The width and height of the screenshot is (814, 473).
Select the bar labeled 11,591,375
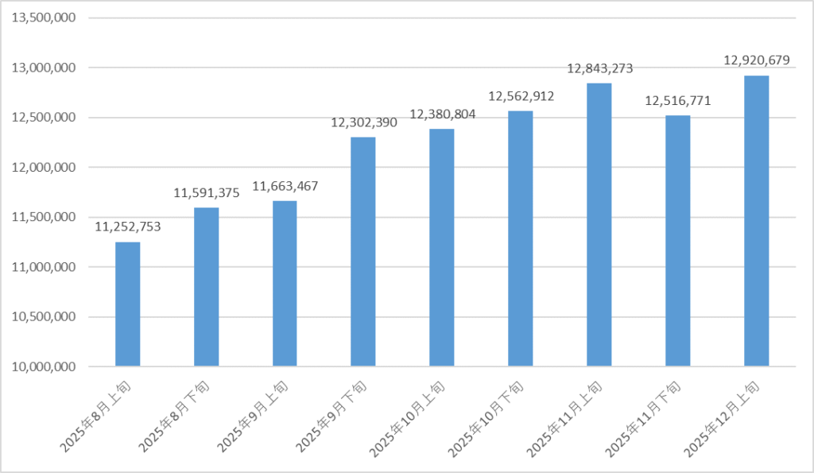click(x=206, y=286)
